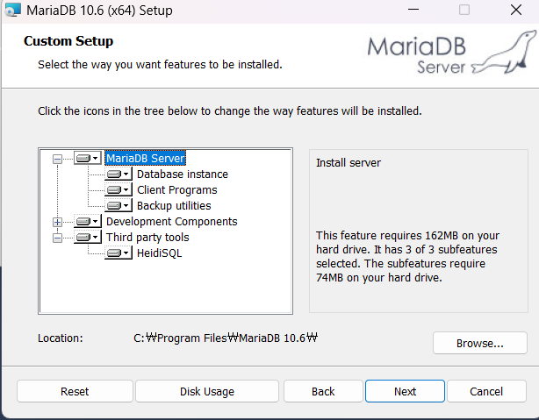Screen dimensions: 539x420
Task: Open install-mode dropdown for Client Programs
Action: pos(119,190)
